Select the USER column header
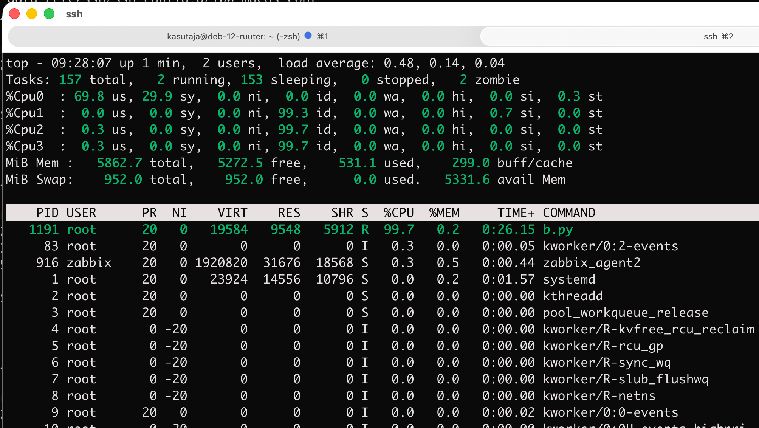 pyautogui.click(x=81, y=213)
